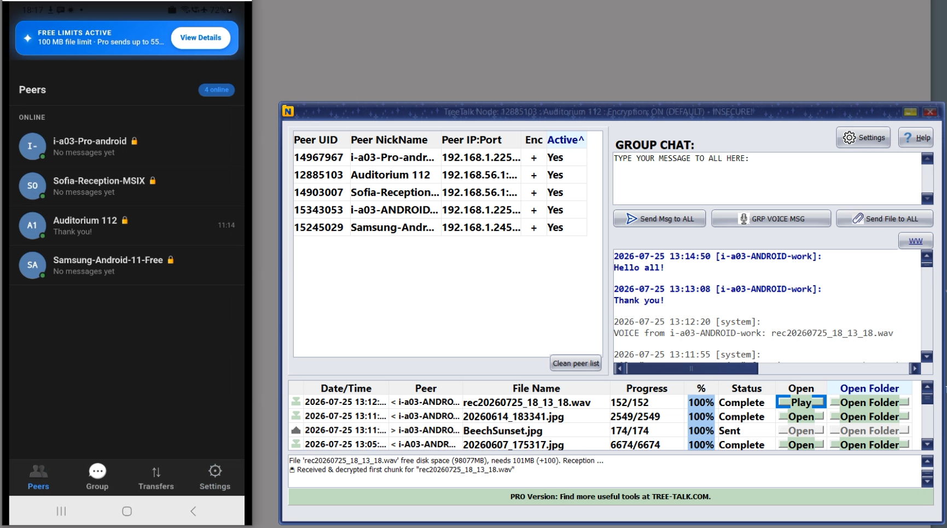
Task: Open folder for 20260614_183341.jpg
Action: (869, 416)
